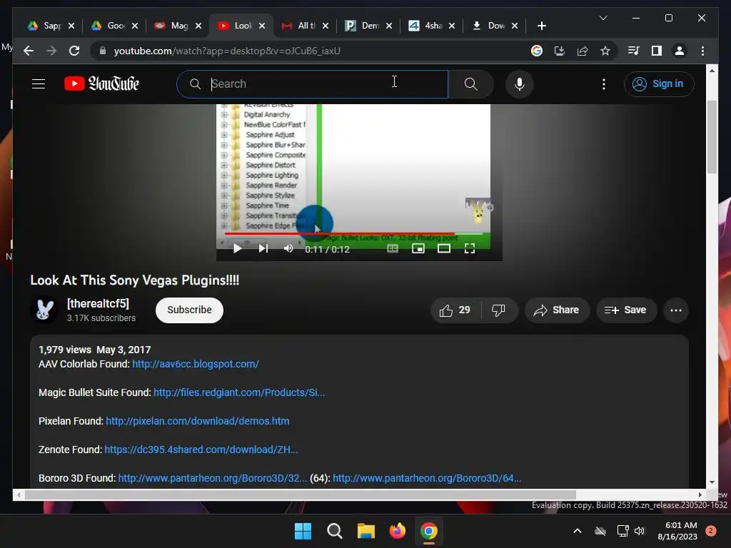
Task: Open Chrome profile menu
Action: (680, 51)
